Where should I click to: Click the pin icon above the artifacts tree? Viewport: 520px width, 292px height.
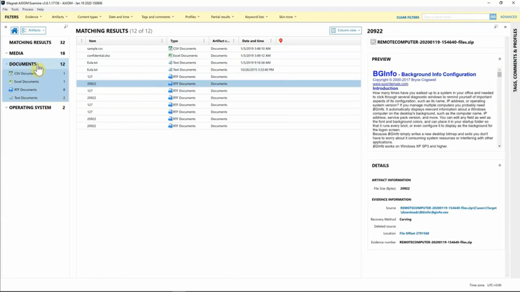66,27
